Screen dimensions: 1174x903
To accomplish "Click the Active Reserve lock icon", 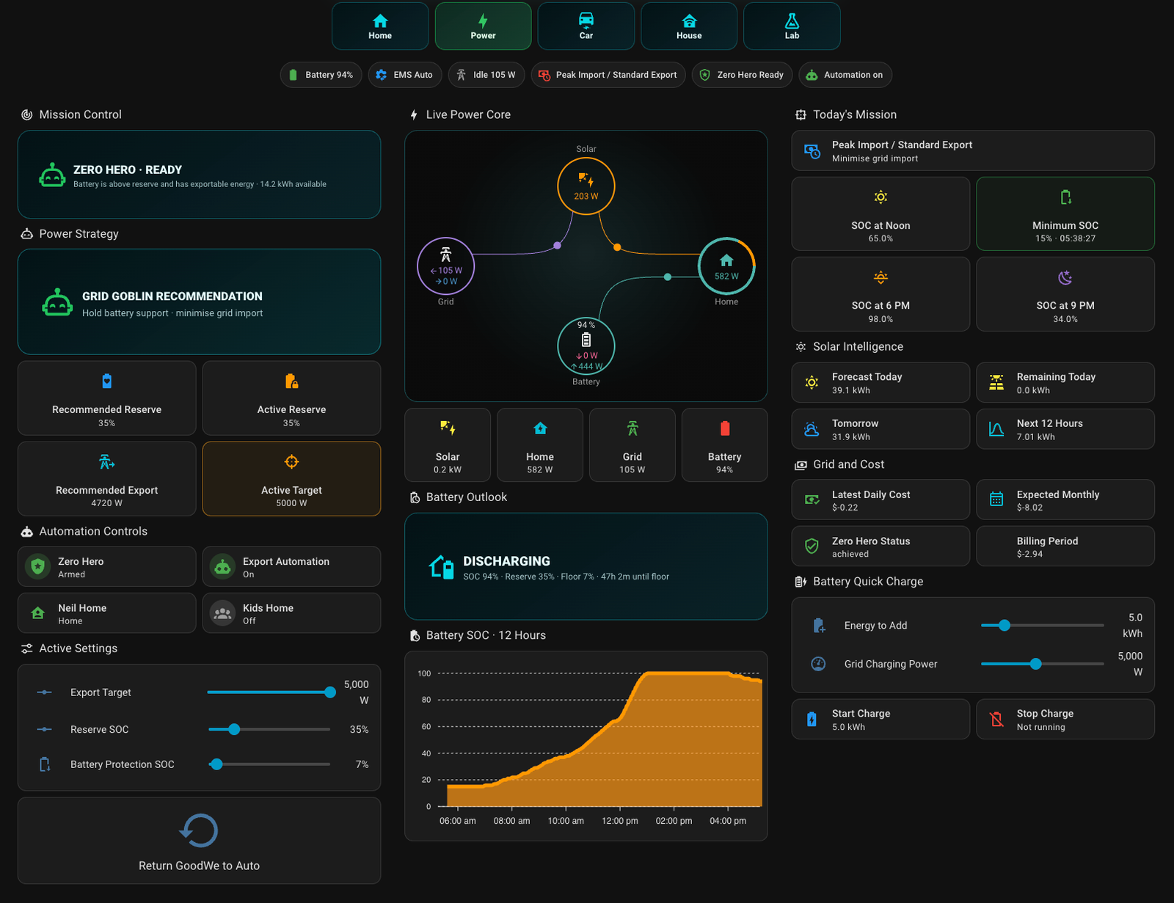I will 291,381.
